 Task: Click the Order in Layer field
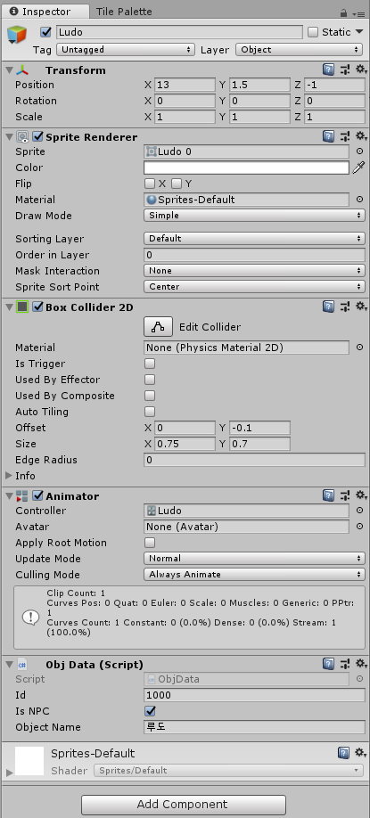[254, 255]
